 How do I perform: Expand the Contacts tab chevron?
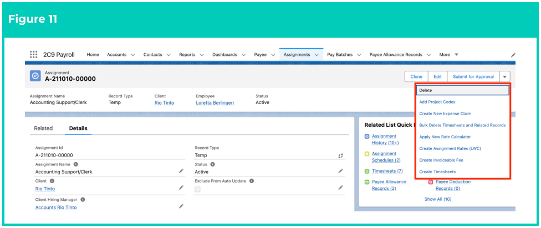point(169,55)
